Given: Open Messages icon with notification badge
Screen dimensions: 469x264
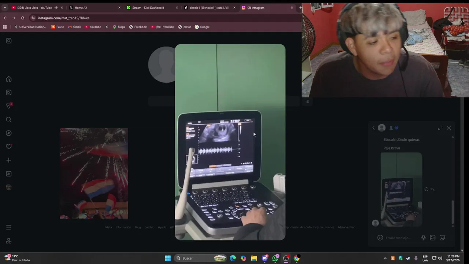Looking at the screenshot, I should pyautogui.click(x=9, y=106).
